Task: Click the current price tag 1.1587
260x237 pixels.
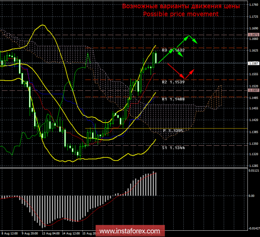Action: [253, 63]
